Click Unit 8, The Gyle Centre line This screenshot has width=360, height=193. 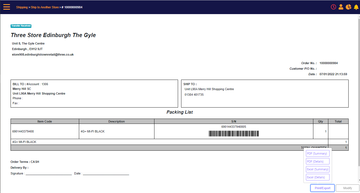click(x=28, y=43)
